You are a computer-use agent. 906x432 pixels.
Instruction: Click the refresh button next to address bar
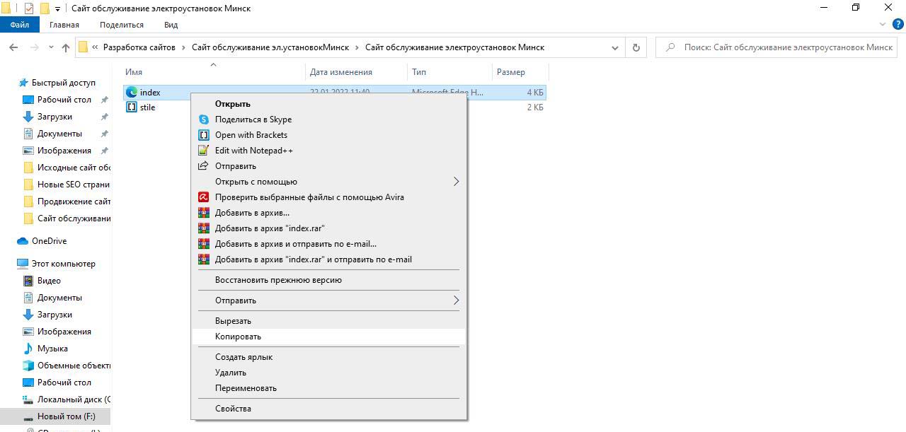coord(636,47)
